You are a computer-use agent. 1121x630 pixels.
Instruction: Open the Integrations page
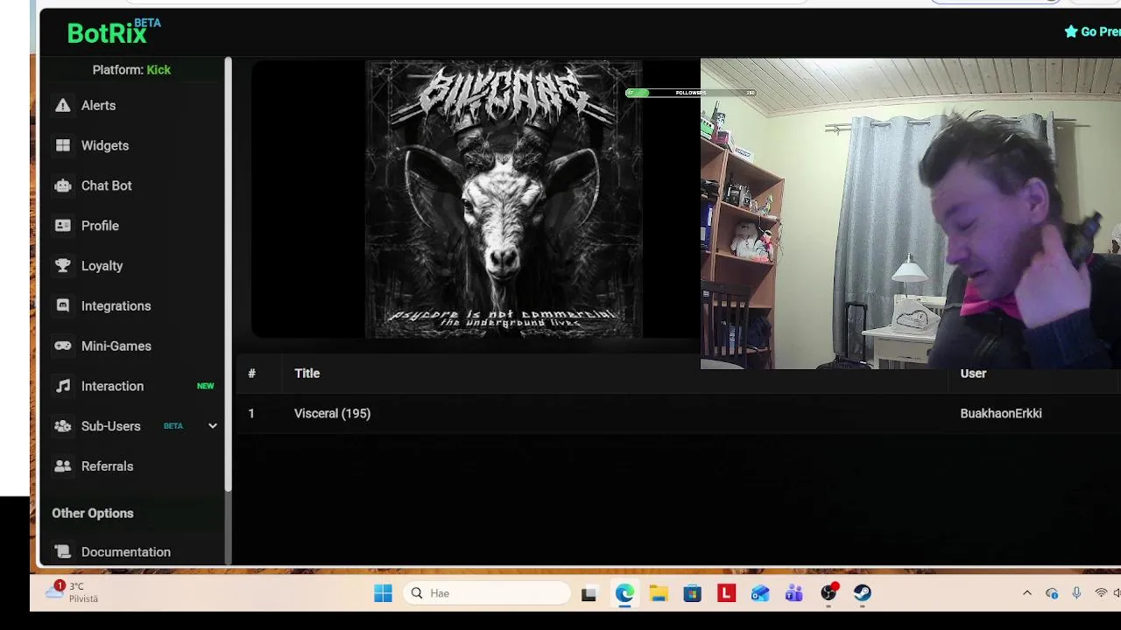[116, 306]
